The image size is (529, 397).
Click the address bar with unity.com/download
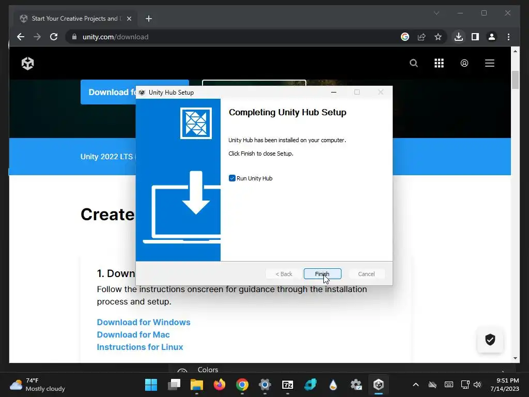(233, 37)
